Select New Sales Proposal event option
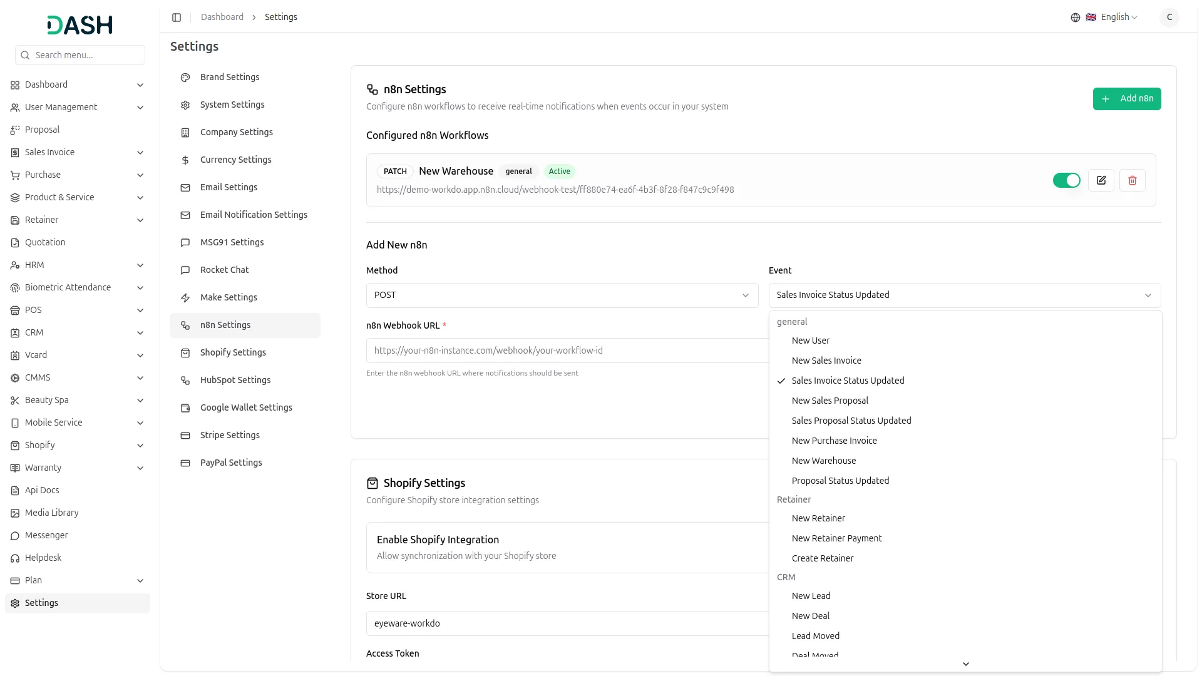Viewport: 1202px width, 676px height. coord(830,401)
